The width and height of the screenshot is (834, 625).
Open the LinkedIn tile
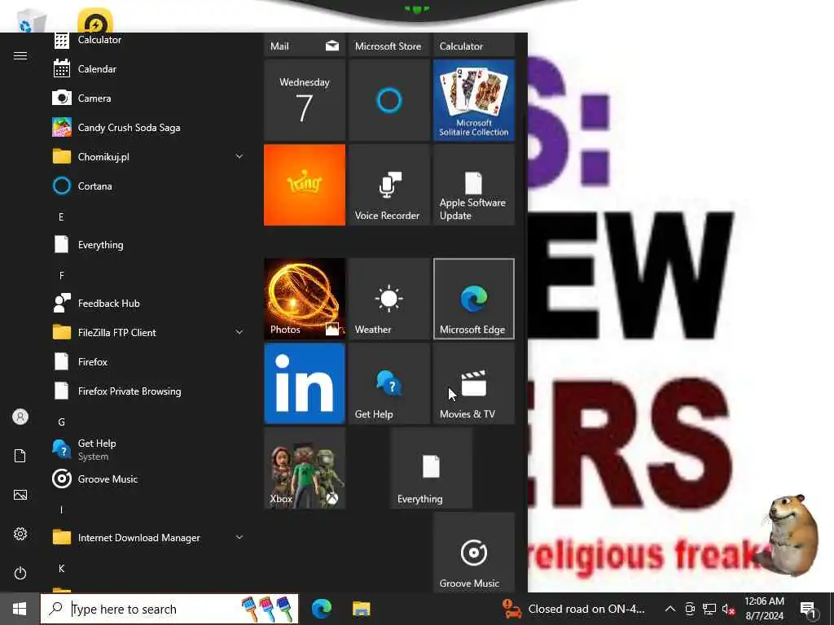[x=305, y=383]
